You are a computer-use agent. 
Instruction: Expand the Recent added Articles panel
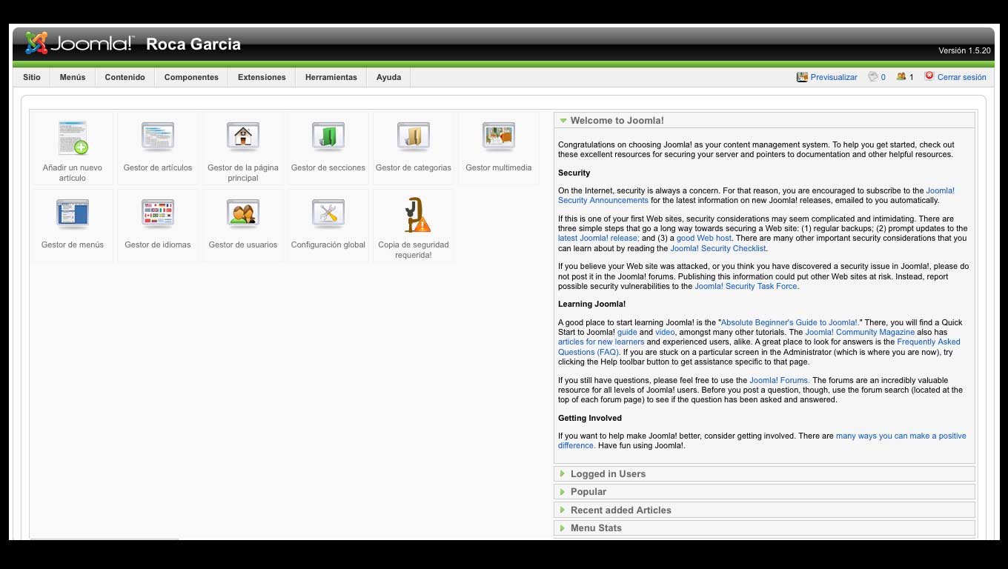pyautogui.click(x=764, y=510)
